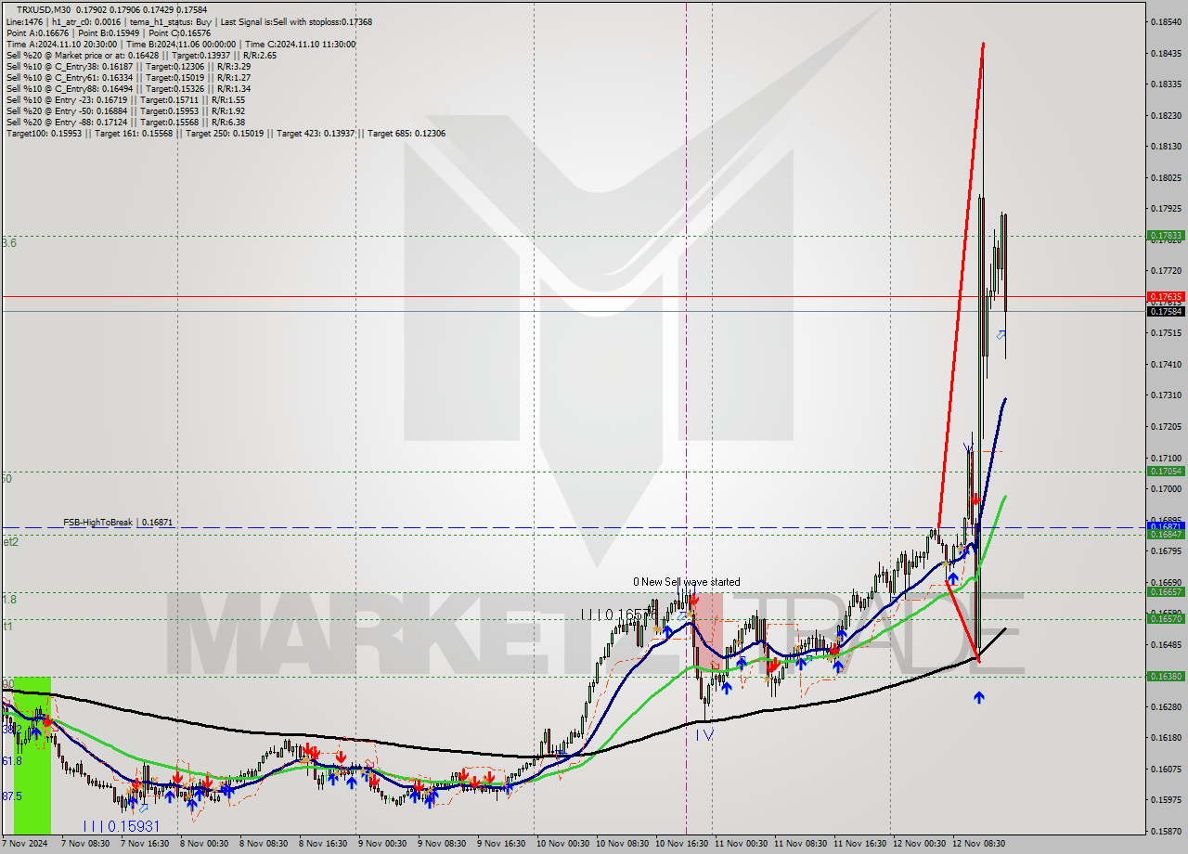Click the '0 New Sell wave started' annotation
The image size is (1188, 854).
tap(687, 582)
